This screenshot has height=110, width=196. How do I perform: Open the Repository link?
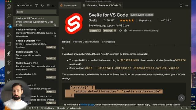pos(145,20)
